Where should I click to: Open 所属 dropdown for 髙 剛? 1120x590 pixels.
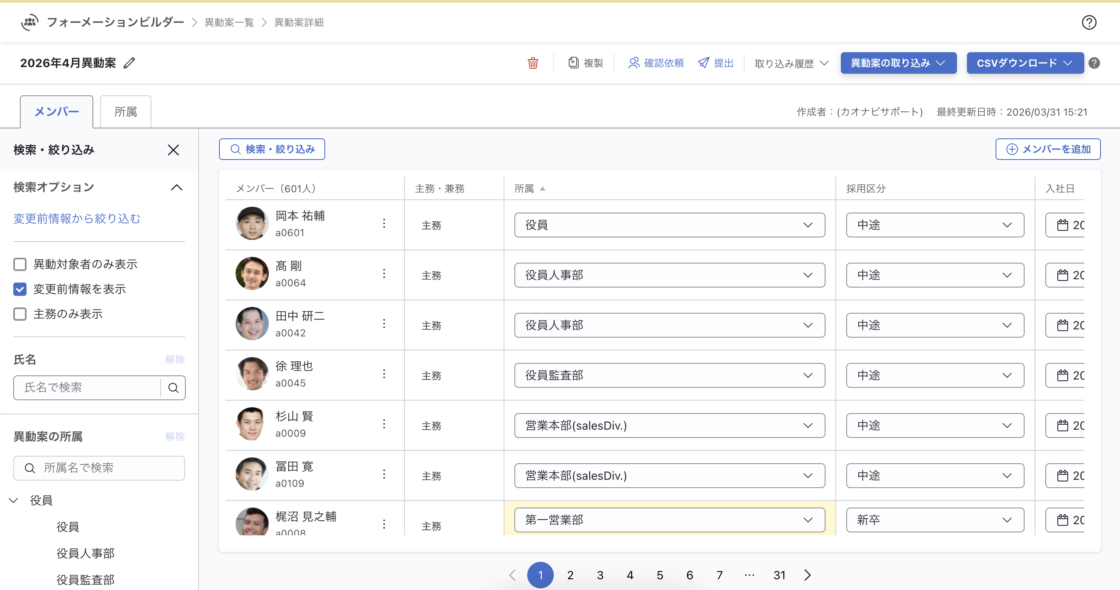(x=669, y=275)
